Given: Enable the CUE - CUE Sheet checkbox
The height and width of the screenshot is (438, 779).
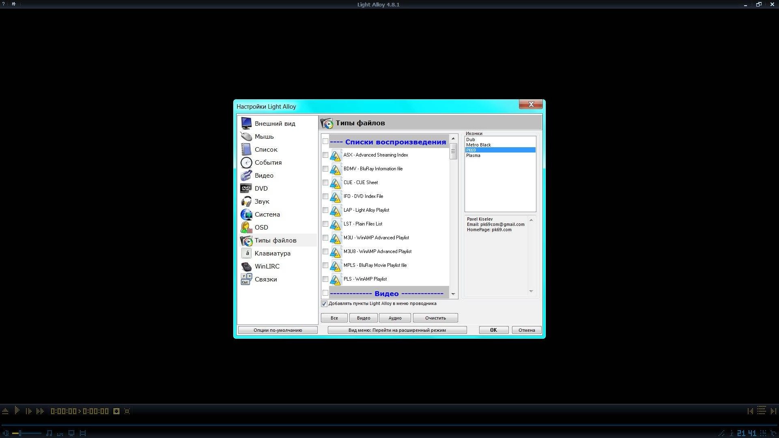Looking at the screenshot, I should 325,182.
